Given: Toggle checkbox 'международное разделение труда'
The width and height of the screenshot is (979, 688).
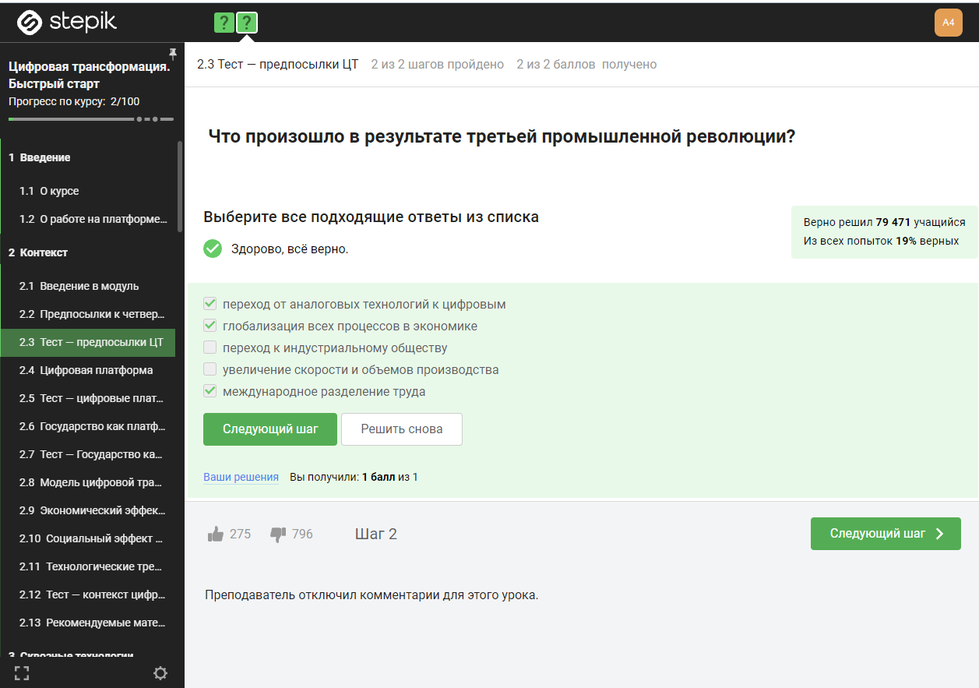Looking at the screenshot, I should tap(210, 391).
